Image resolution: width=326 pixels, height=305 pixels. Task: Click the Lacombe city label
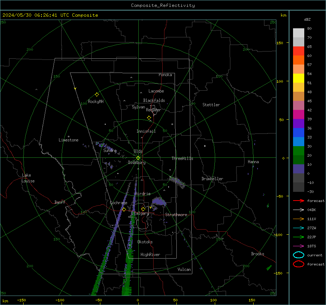(x=156, y=91)
